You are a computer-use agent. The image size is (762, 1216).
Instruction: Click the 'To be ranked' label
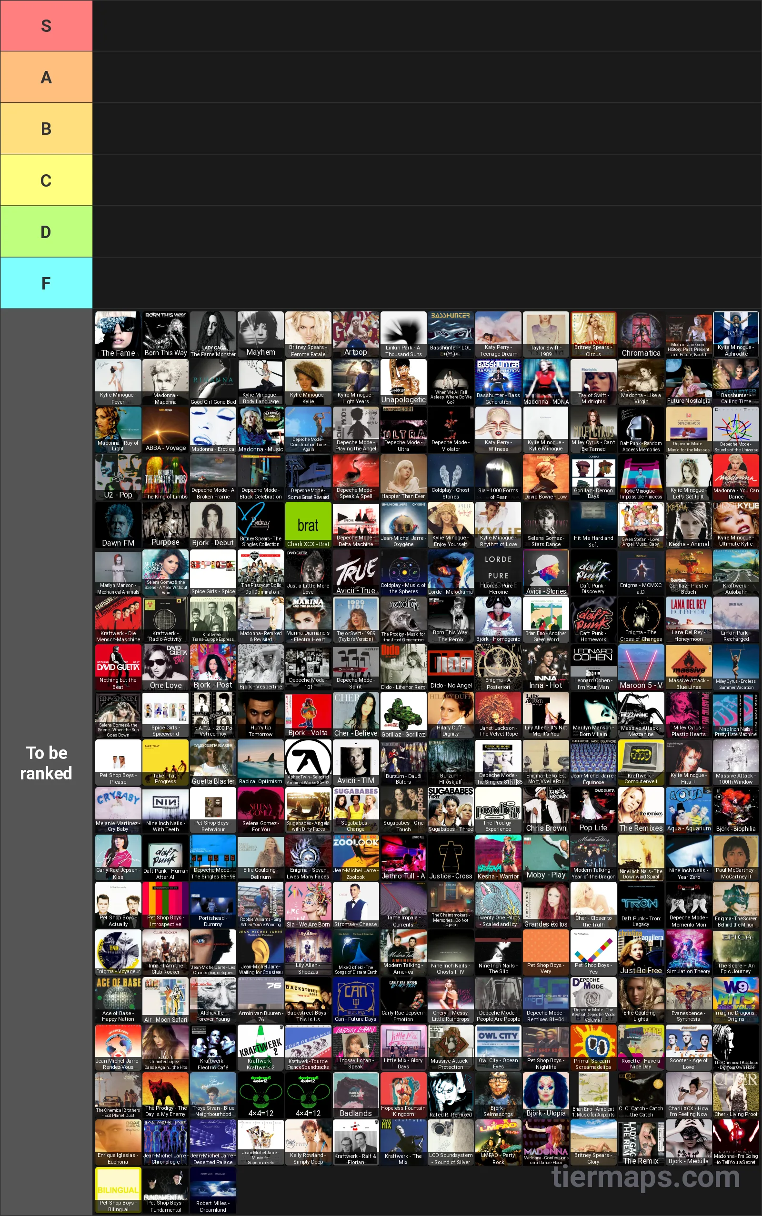click(46, 762)
